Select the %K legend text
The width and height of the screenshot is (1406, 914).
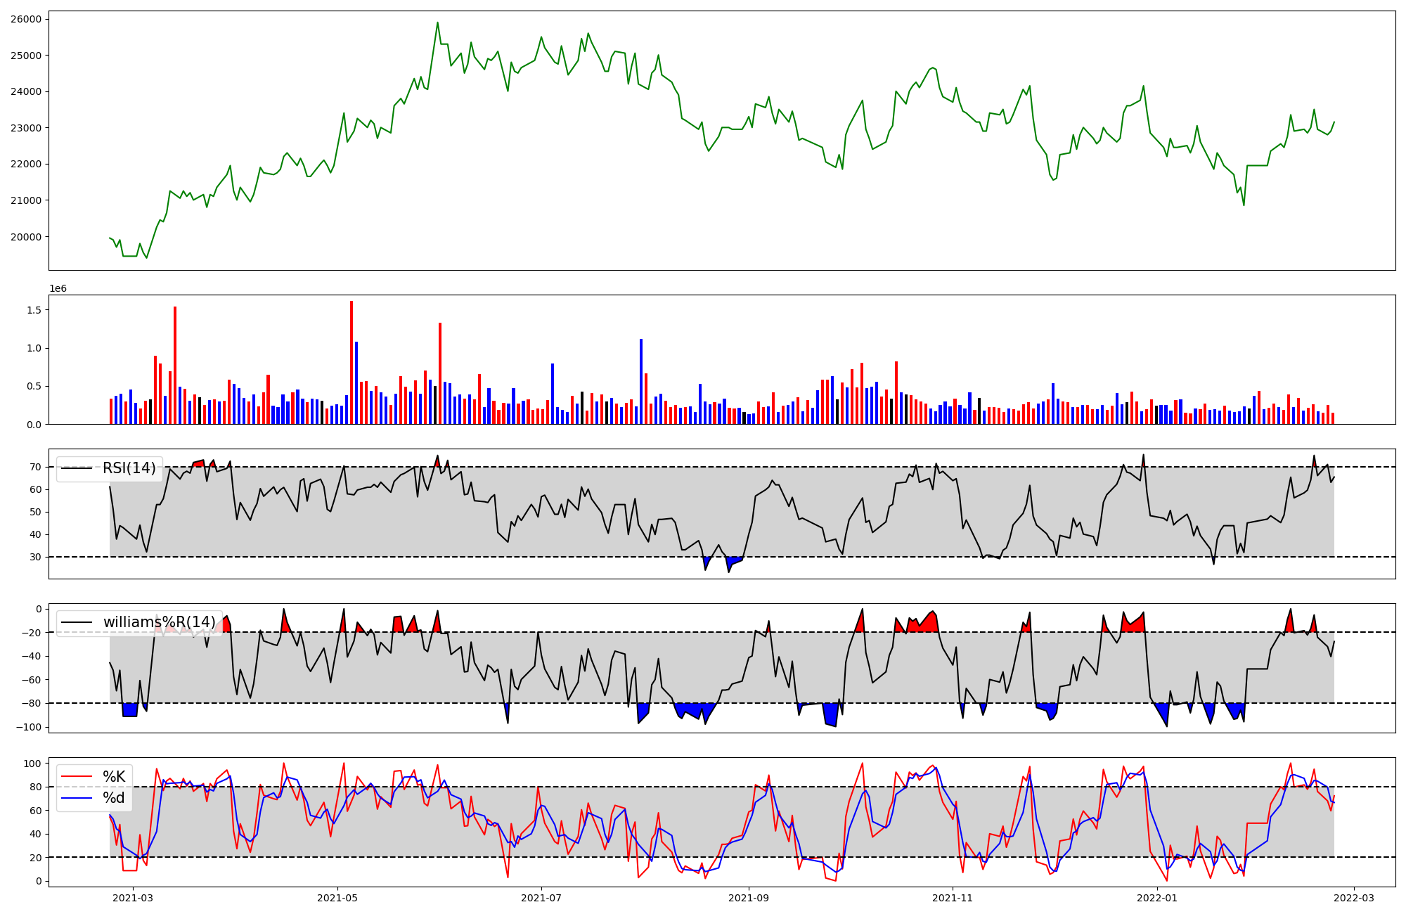114,777
